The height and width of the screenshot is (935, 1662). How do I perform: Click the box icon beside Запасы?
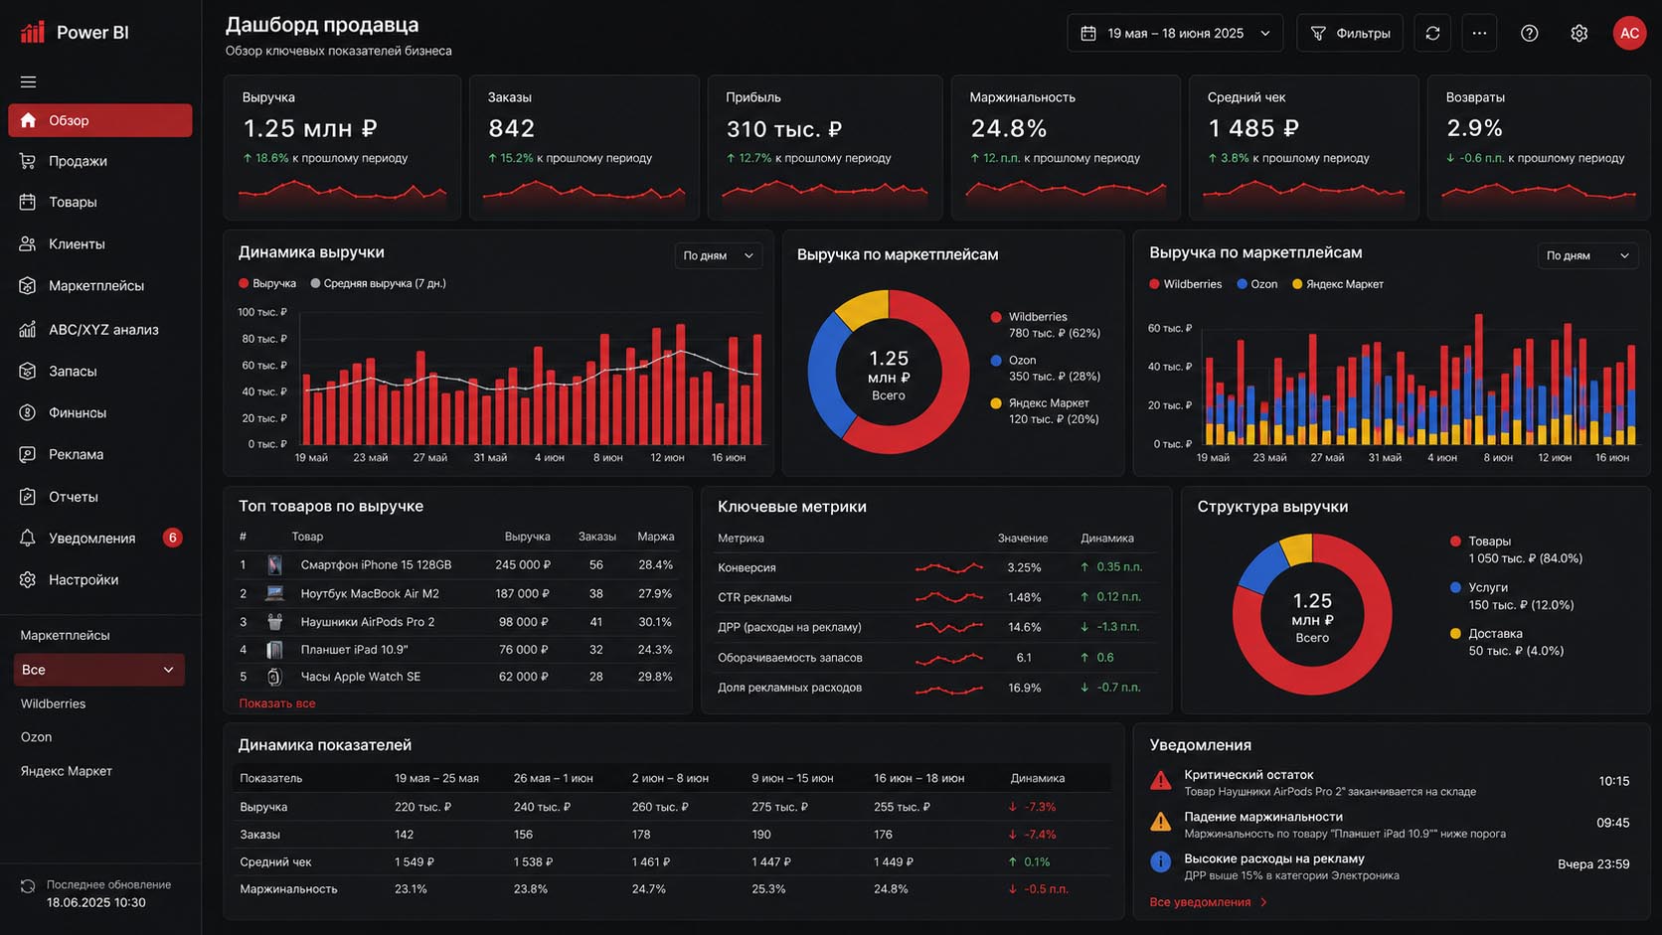coord(28,371)
